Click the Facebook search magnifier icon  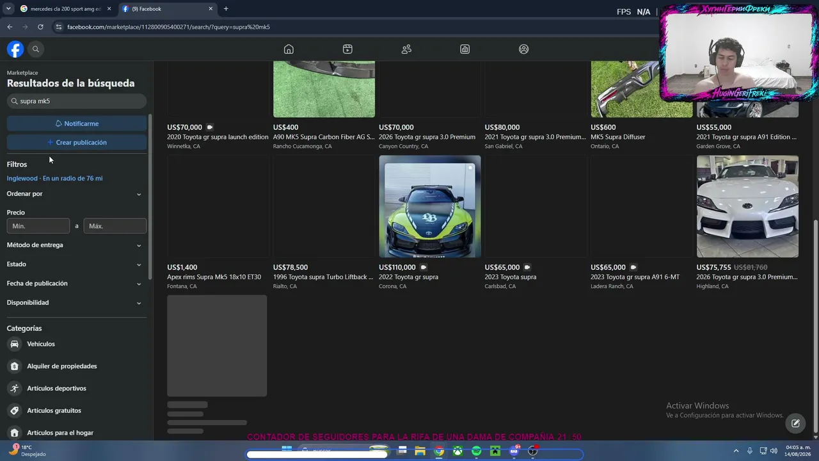click(x=36, y=49)
